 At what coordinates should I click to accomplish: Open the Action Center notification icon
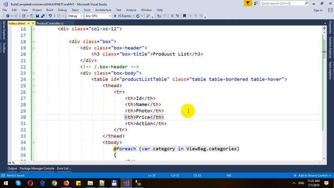pyautogui.click(x=326, y=183)
